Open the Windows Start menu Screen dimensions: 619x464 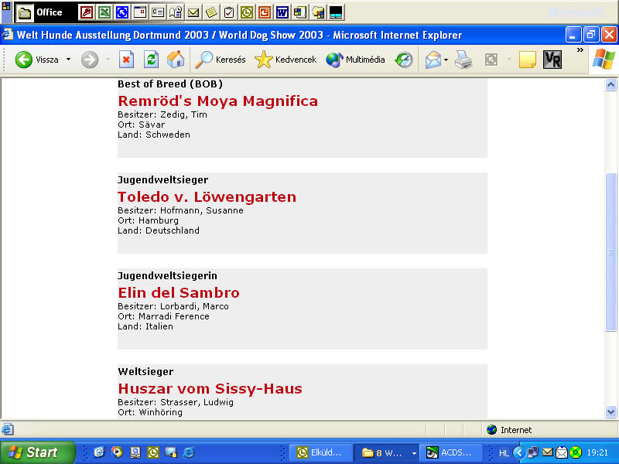38,452
